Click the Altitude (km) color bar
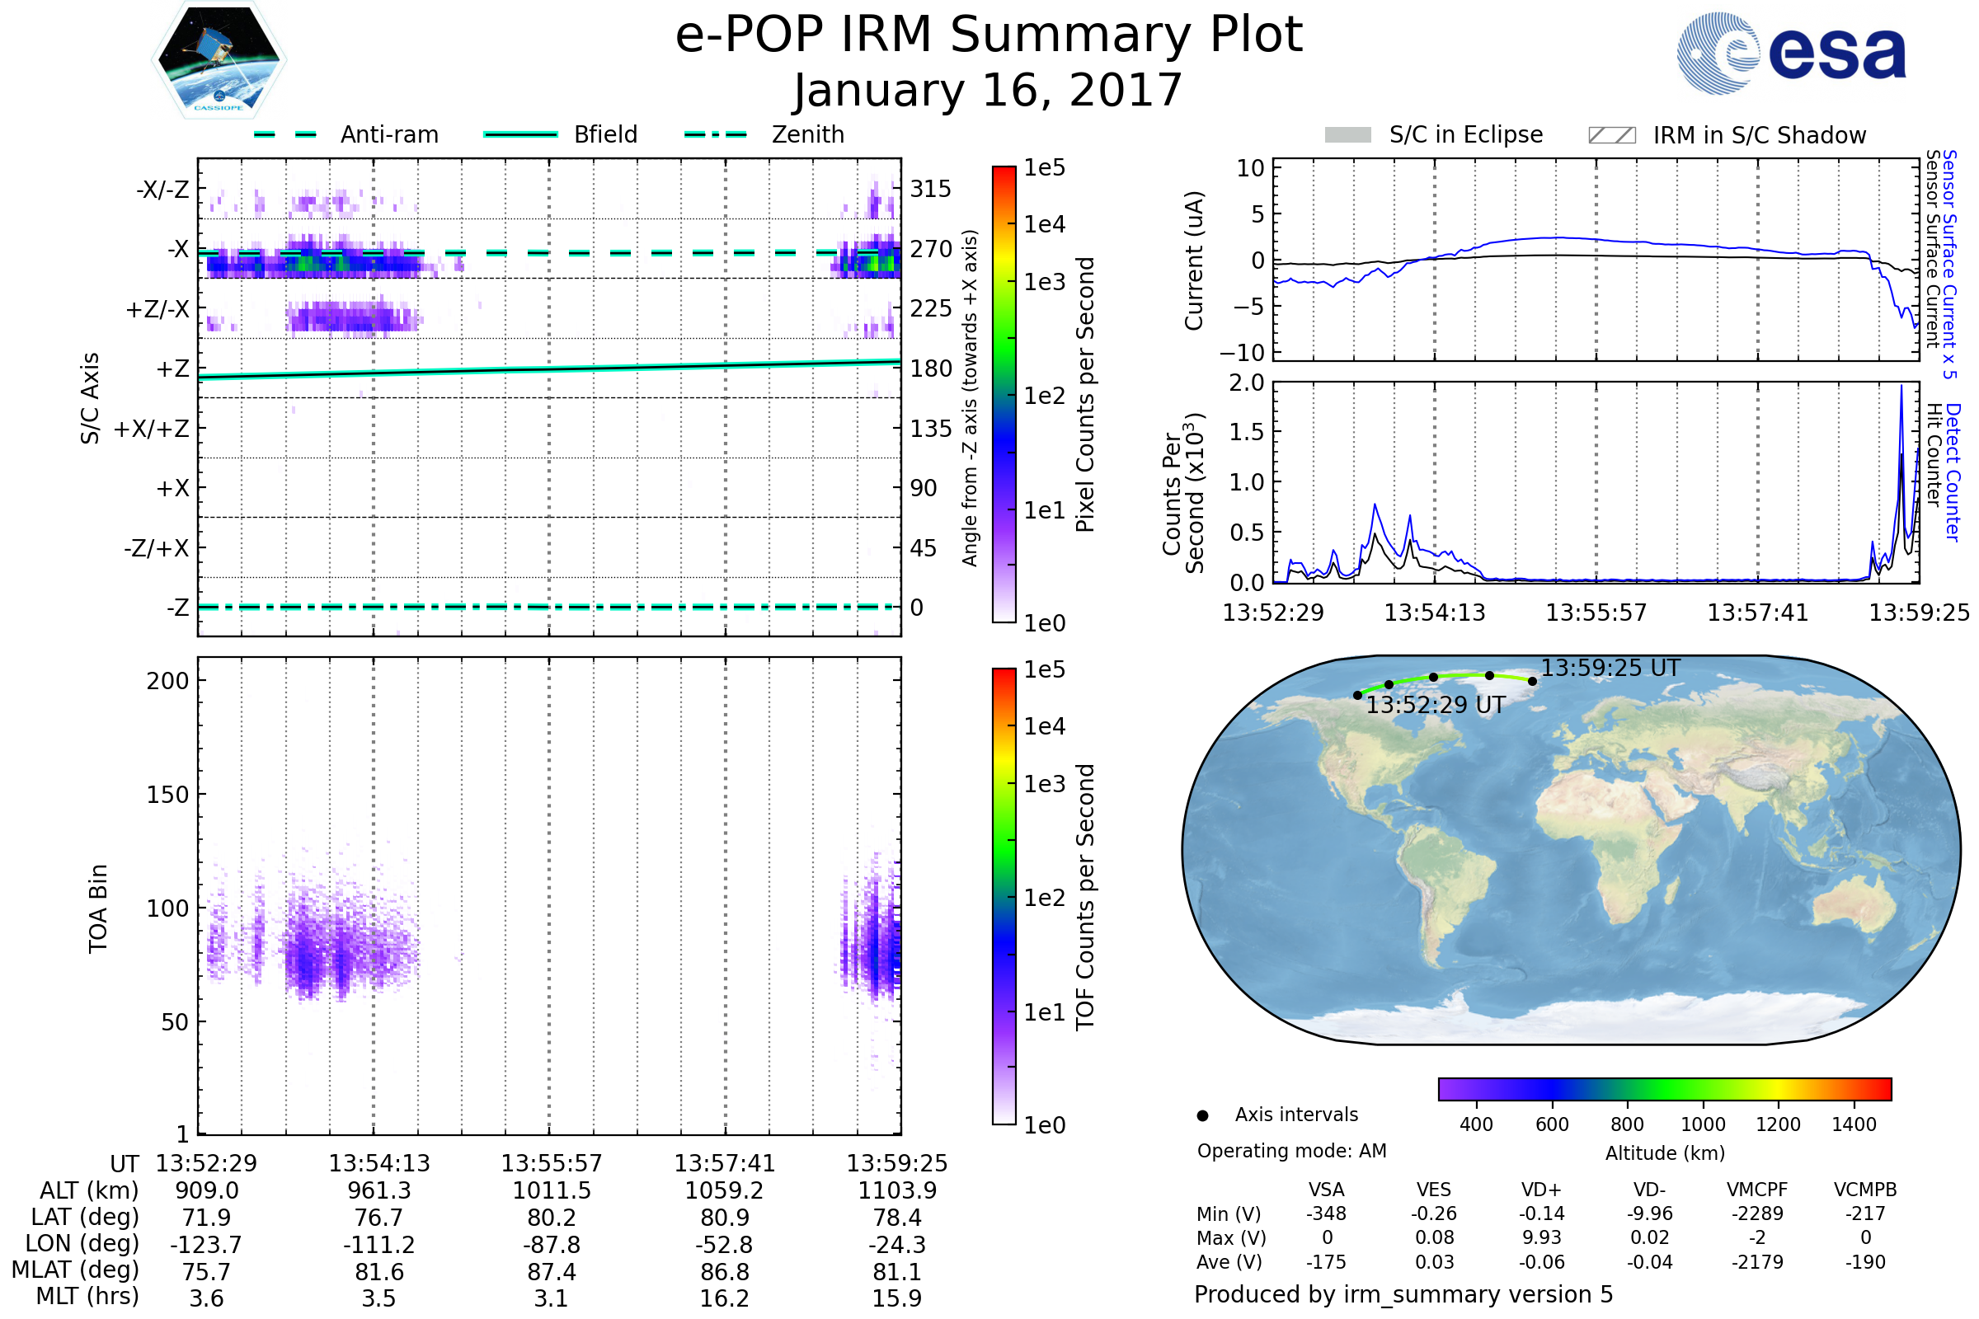Image resolution: width=1979 pixels, height=1319 pixels. click(x=1664, y=1089)
